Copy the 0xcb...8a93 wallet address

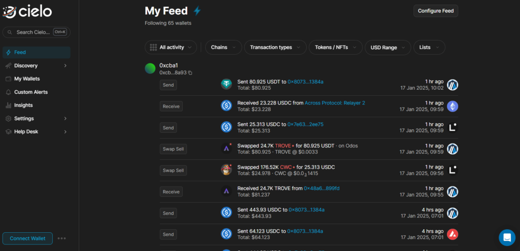pos(190,73)
